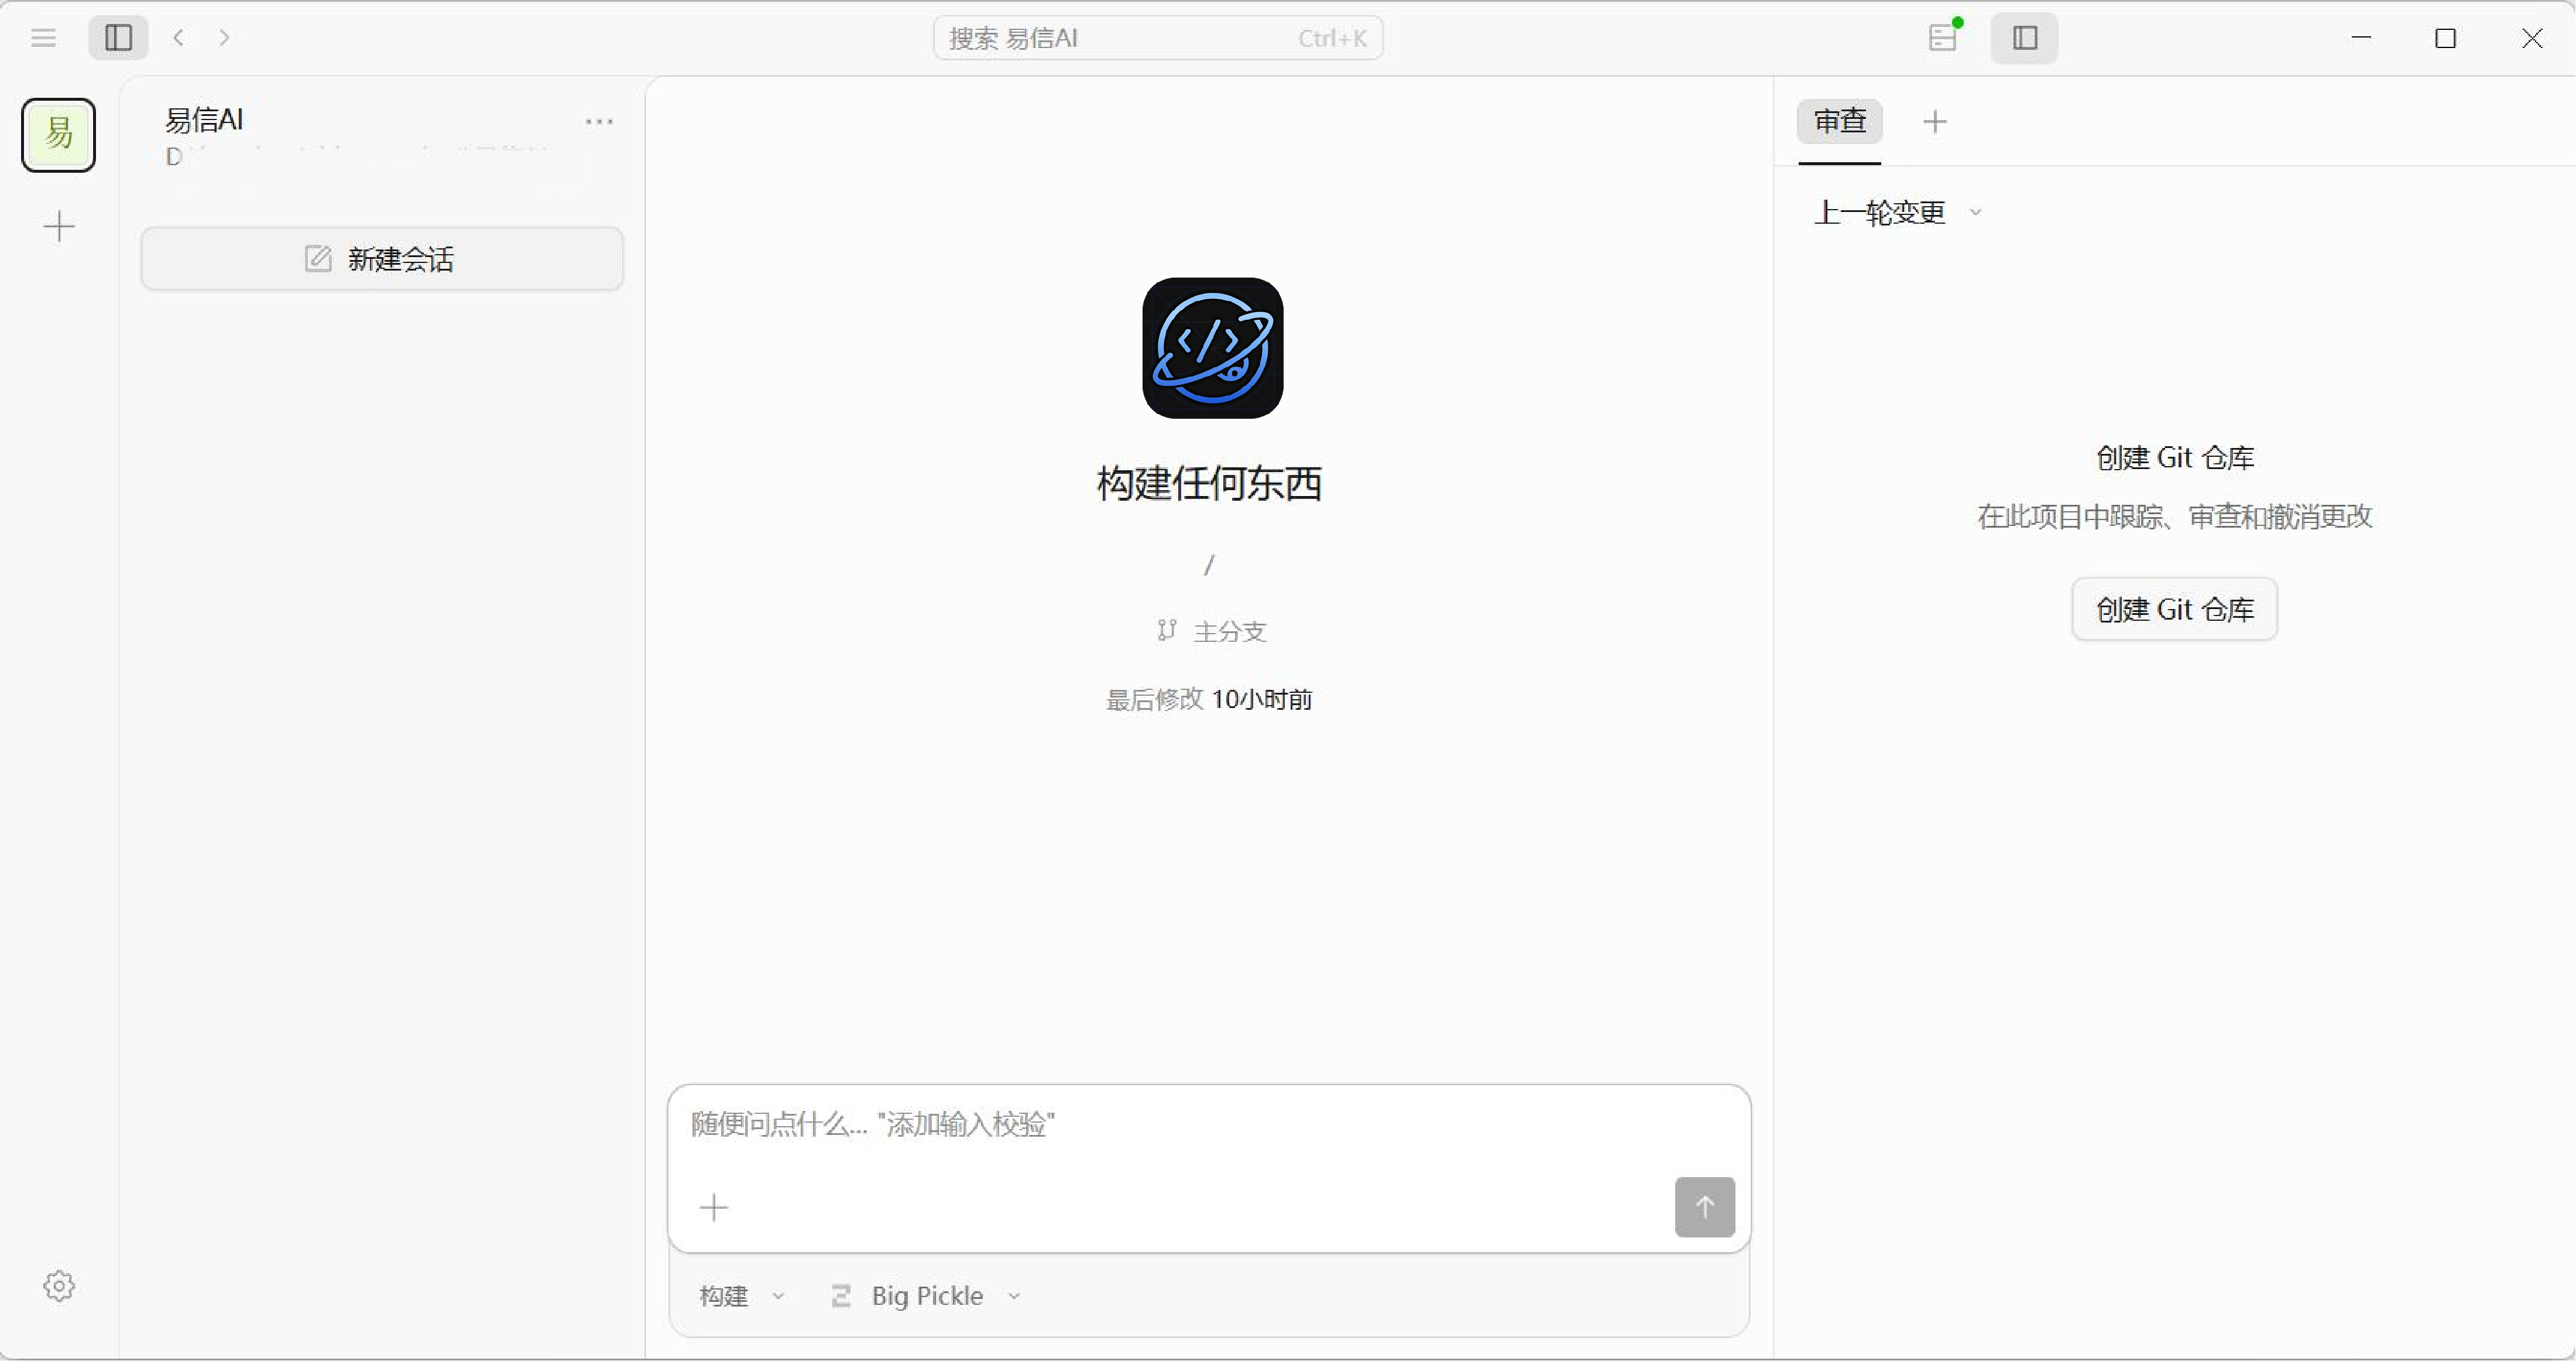Click into the 随便问点什么 prompt input

(1208, 1125)
